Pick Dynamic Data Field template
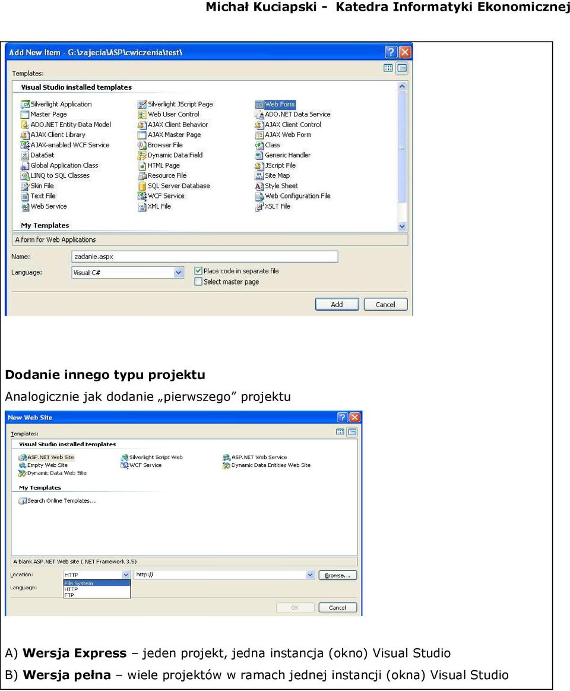The image size is (570, 691). coord(170,155)
